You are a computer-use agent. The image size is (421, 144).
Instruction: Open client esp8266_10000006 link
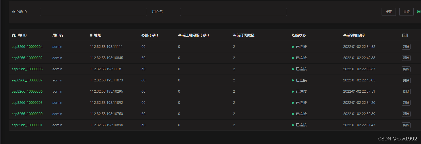(27, 91)
